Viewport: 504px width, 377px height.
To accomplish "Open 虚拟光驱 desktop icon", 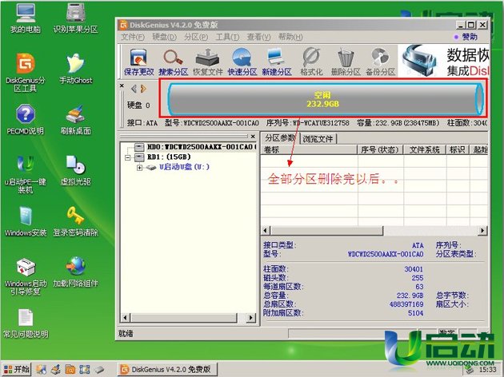I will pos(75,170).
